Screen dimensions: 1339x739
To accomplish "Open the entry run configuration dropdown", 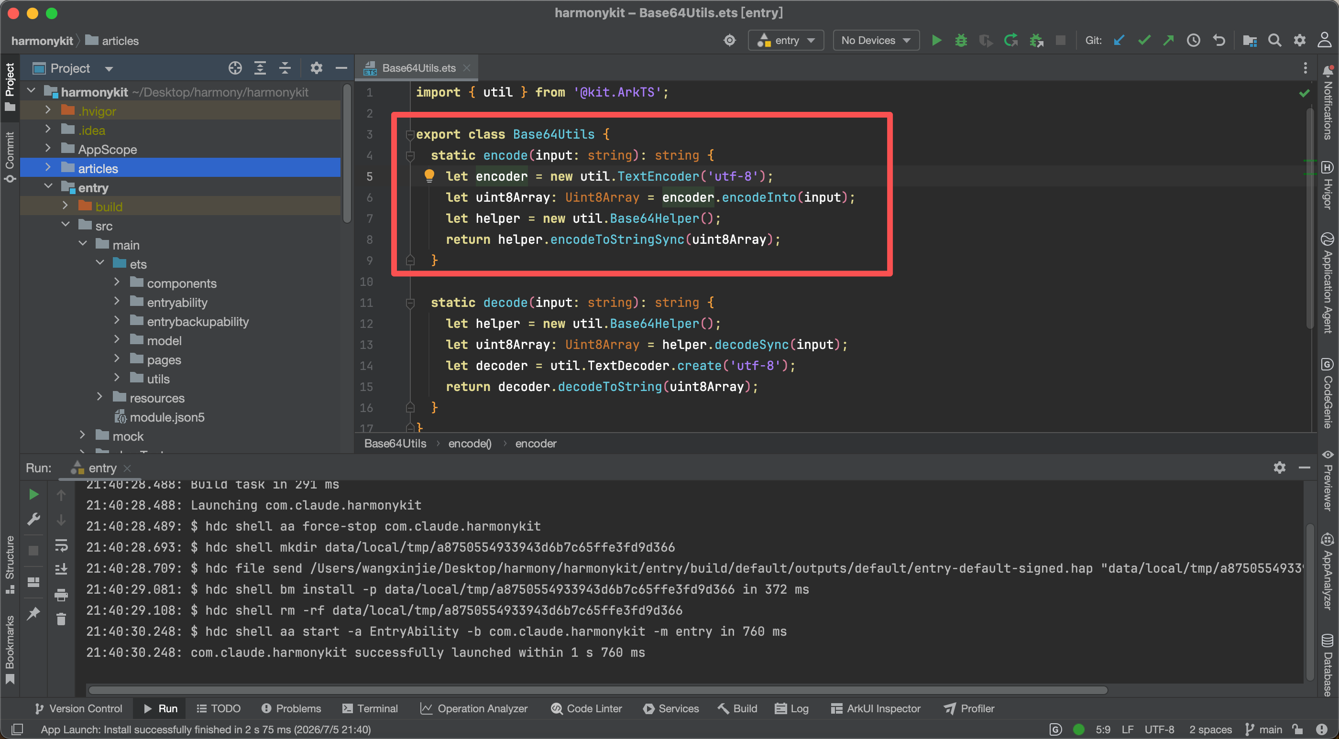I will [x=786, y=41].
